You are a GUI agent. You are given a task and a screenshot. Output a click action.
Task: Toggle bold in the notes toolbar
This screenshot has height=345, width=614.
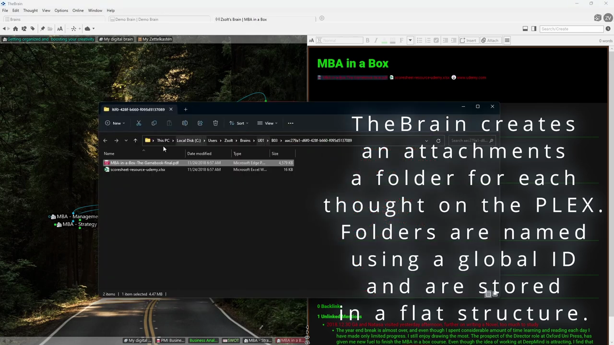(x=367, y=40)
